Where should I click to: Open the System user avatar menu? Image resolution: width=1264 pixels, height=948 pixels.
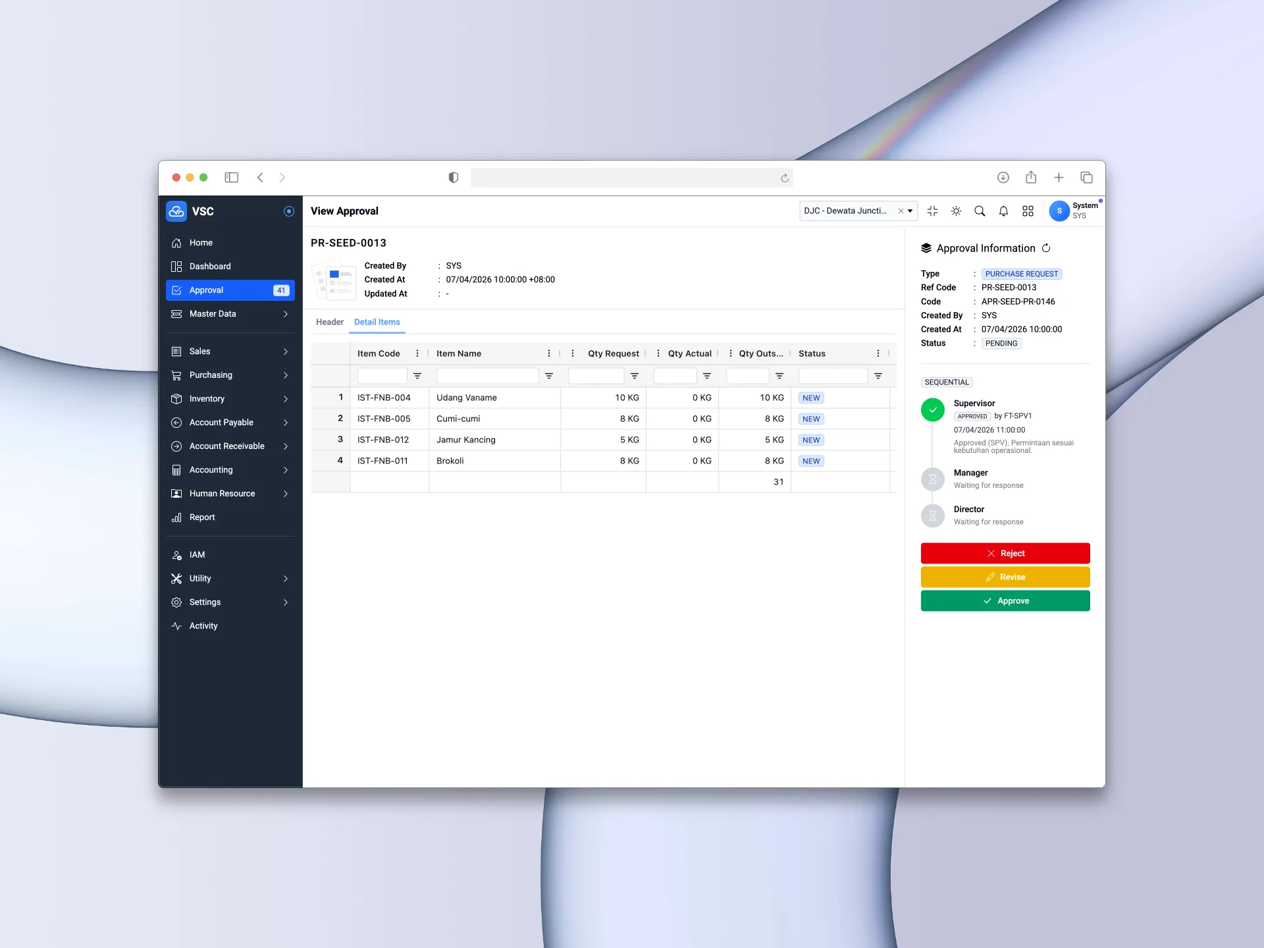1059,211
